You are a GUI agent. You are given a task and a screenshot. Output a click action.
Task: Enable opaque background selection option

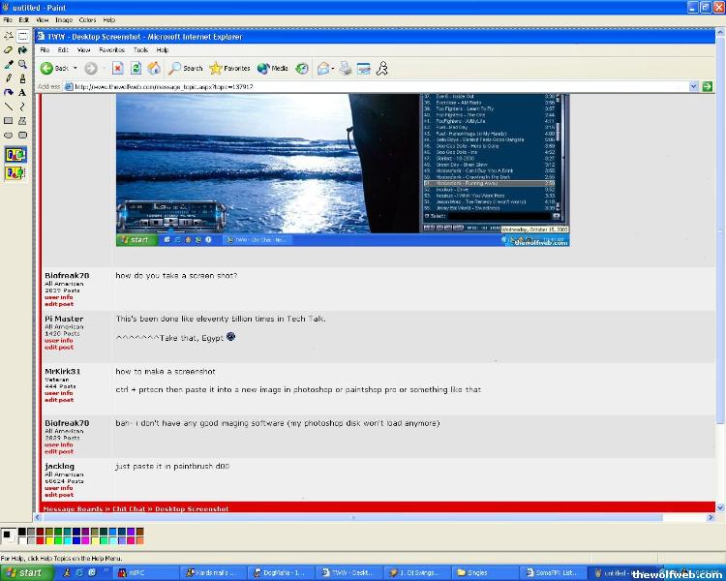coord(15,155)
